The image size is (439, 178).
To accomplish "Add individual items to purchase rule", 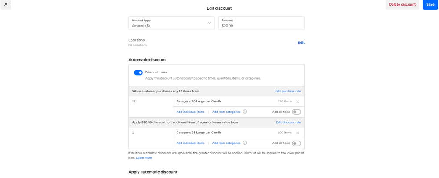I will (x=190, y=112).
